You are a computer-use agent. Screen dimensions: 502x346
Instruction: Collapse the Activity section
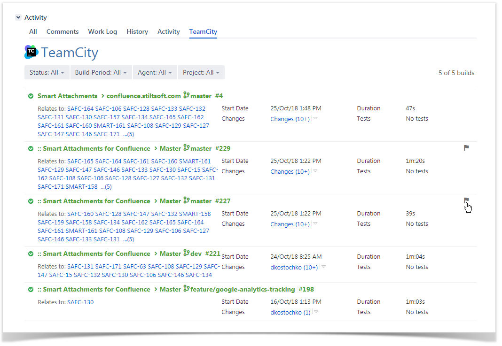point(18,17)
